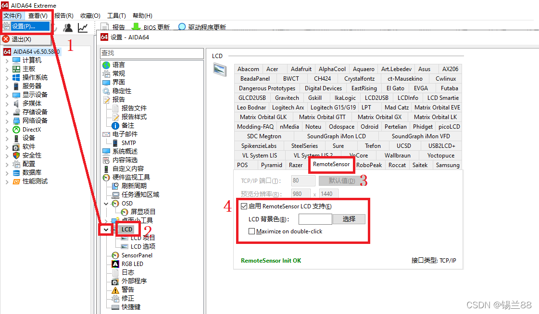Click the user profile toolbar icon
The height and width of the screenshot is (314, 539).
coord(68,28)
